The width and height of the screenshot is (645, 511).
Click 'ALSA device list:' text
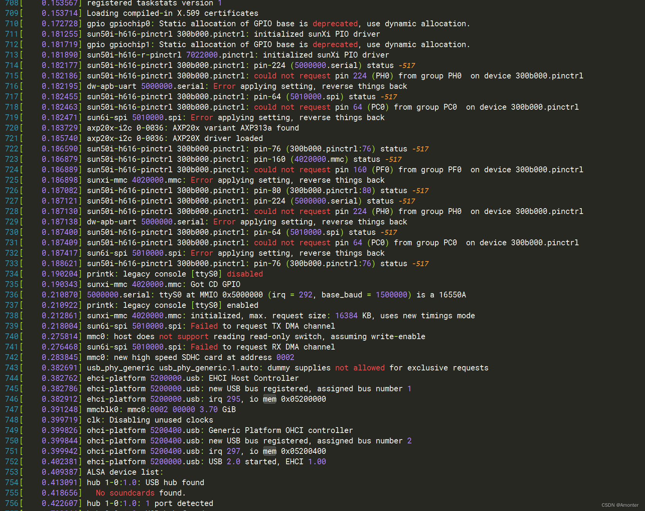click(x=125, y=472)
